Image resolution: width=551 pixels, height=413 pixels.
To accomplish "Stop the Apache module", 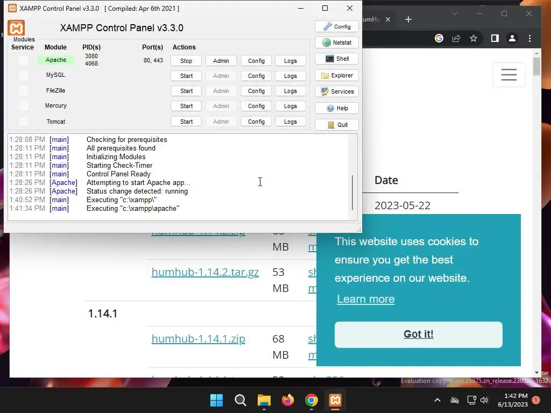I will click(186, 61).
